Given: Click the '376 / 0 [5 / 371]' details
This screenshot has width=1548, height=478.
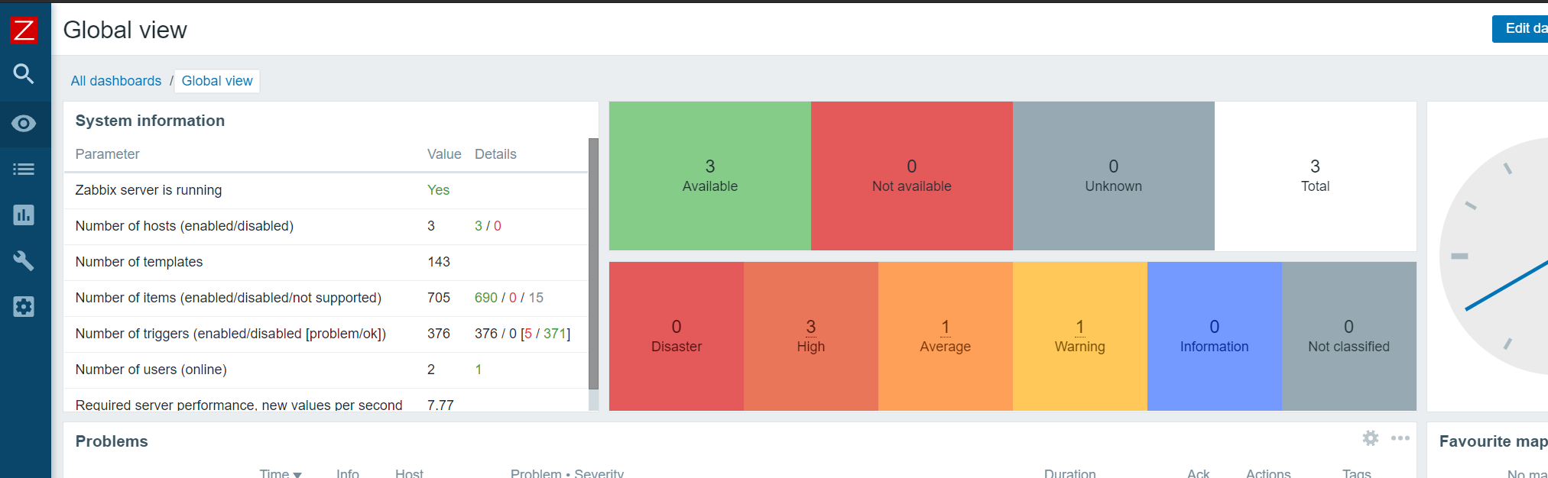Looking at the screenshot, I should tap(523, 334).
